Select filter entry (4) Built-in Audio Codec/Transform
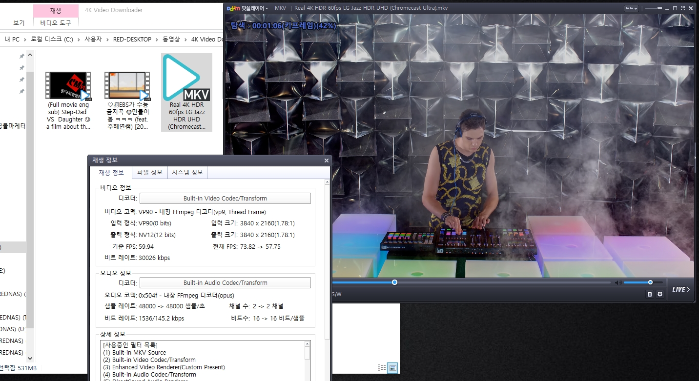 point(149,375)
